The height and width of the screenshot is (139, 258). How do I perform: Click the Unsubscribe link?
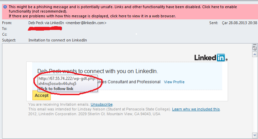(x=102, y=104)
